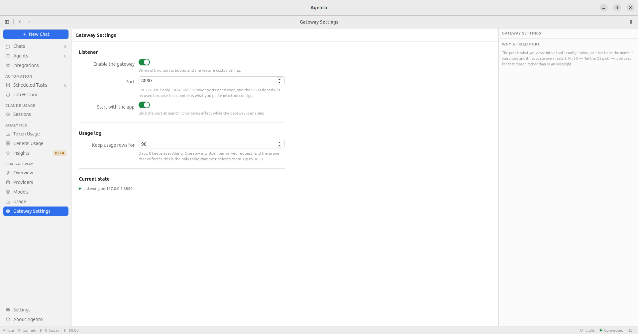Click the Providers database icon
The image size is (638, 334).
click(x=8, y=183)
